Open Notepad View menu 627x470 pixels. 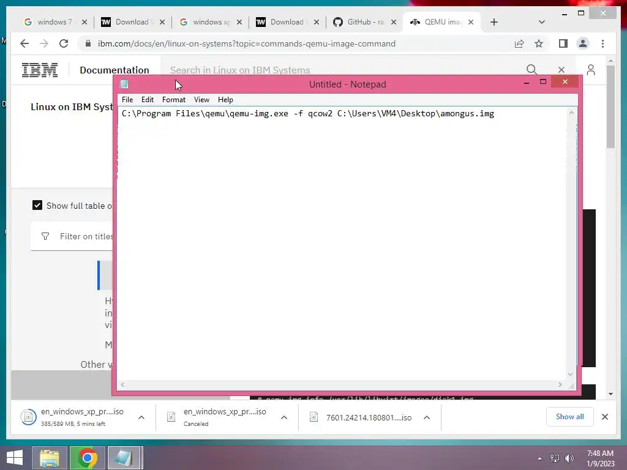click(x=201, y=100)
